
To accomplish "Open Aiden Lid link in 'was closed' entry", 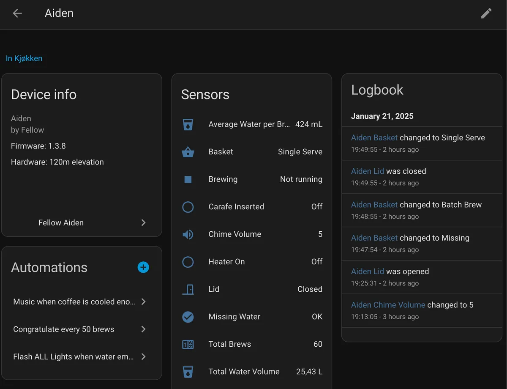I will pyautogui.click(x=368, y=171).
